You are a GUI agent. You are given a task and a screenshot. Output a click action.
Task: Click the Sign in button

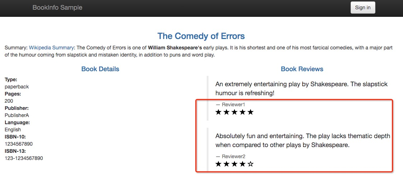pyautogui.click(x=362, y=8)
